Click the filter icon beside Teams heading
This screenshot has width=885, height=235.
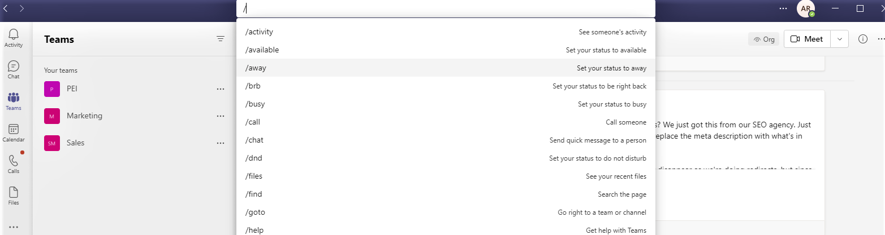pyautogui.click(x=221, y=39)
